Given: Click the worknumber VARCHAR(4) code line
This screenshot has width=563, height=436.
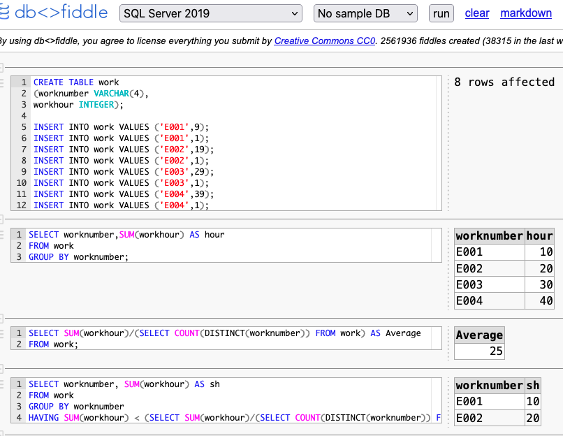Looking at the screenshot, I should (x=91, y=94).
